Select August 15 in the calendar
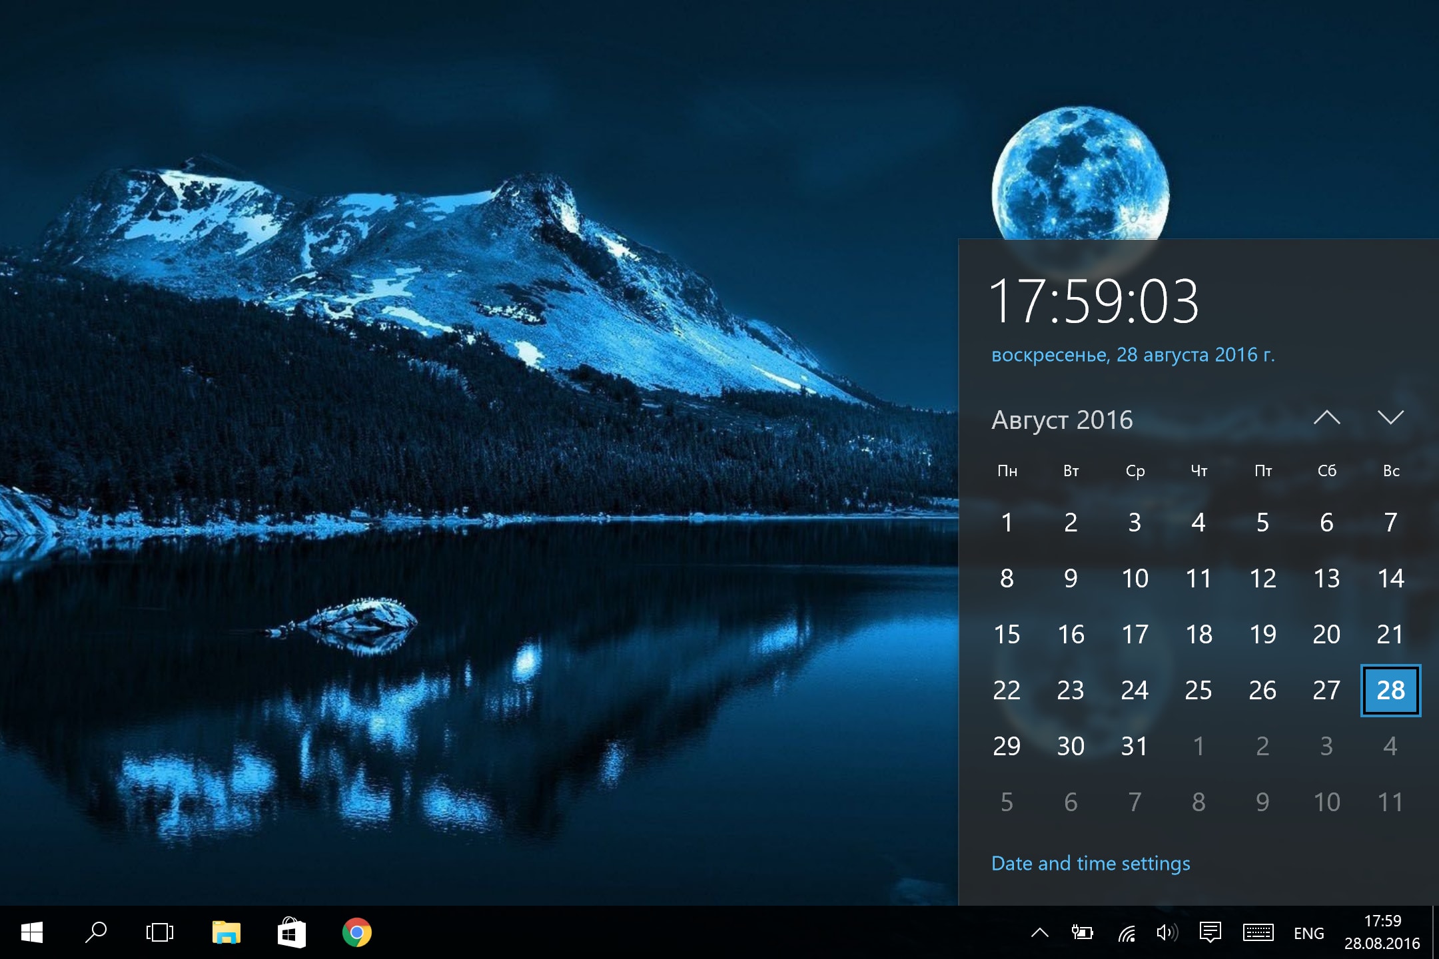The height and width of the screenshot is (959, 1439). tap(1007, 635)
